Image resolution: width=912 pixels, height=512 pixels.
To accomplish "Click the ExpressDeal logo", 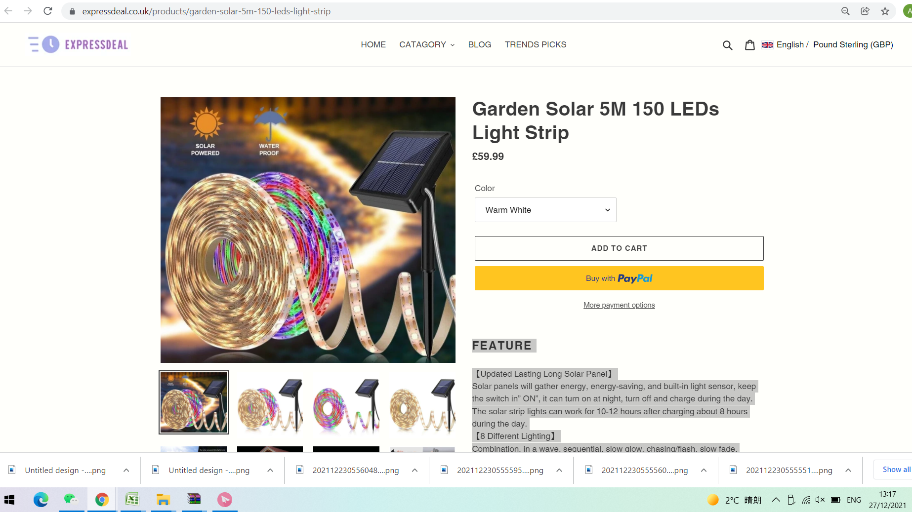I will pyautogui.click(x=78, y=44).
